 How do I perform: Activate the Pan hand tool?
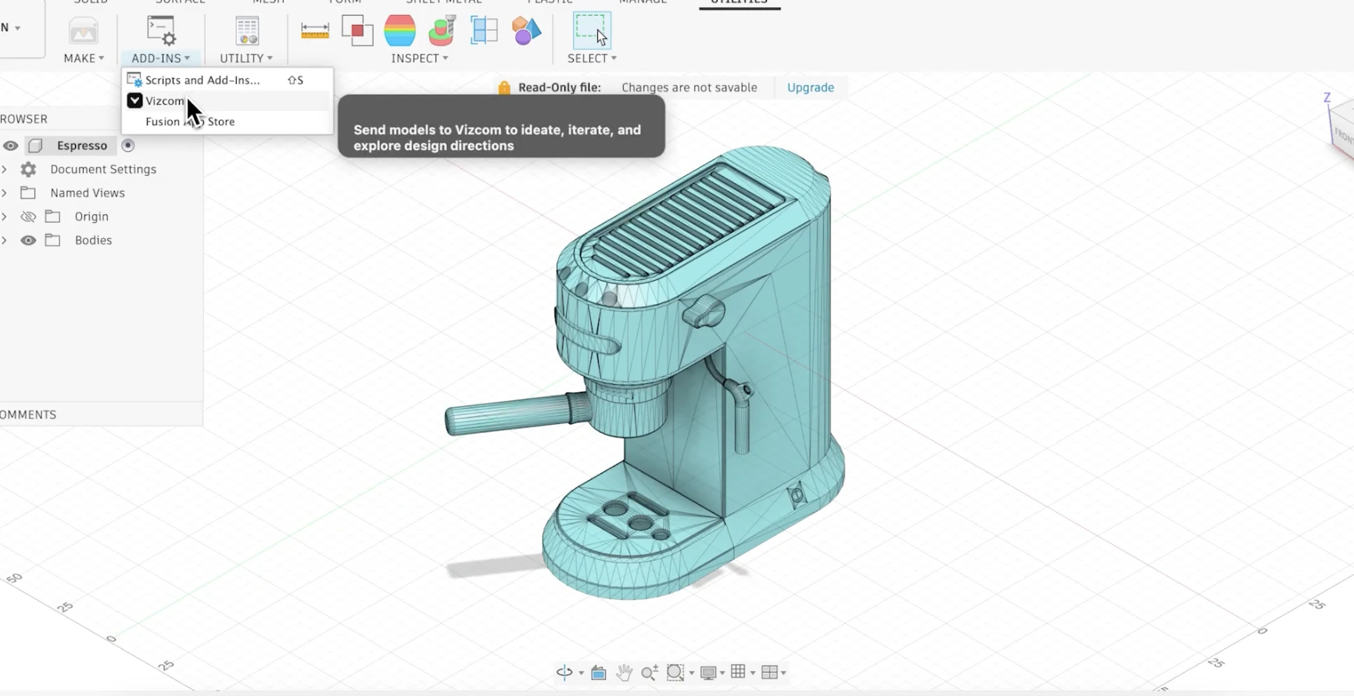point(624,673)
